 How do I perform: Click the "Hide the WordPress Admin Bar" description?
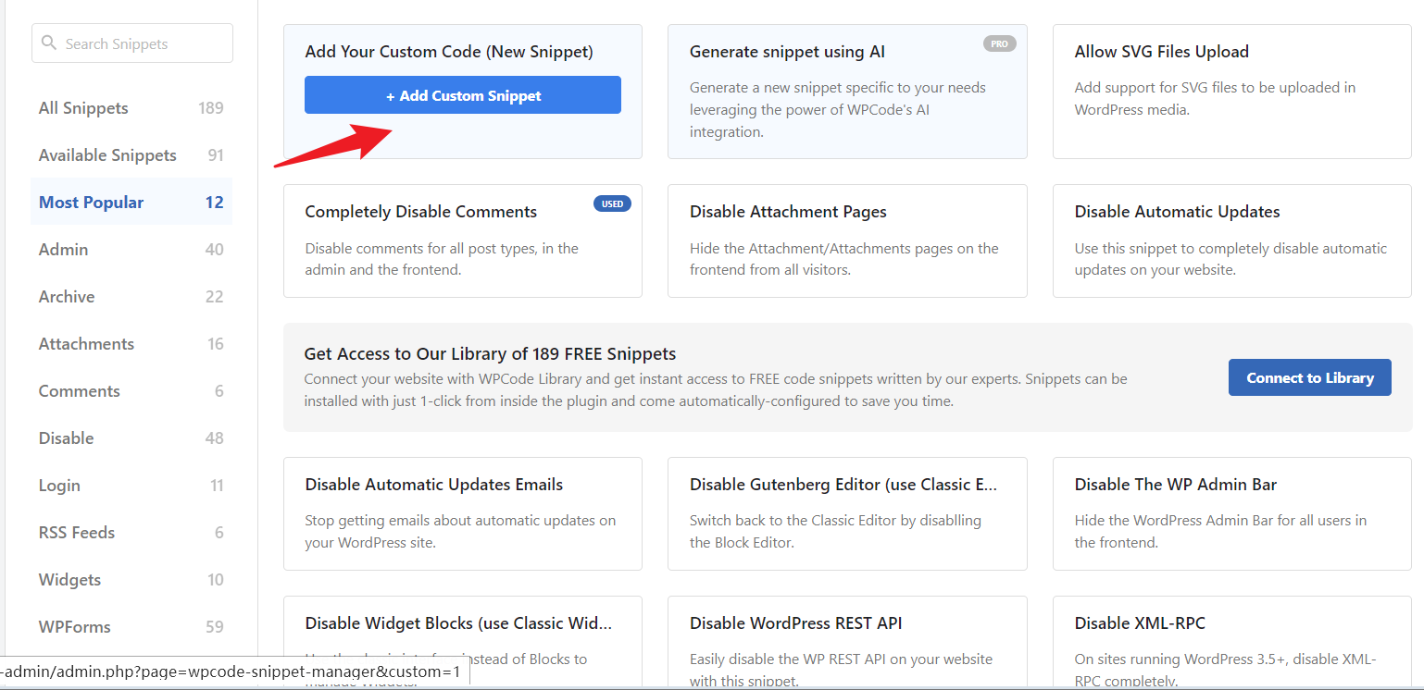[1220, 531]
